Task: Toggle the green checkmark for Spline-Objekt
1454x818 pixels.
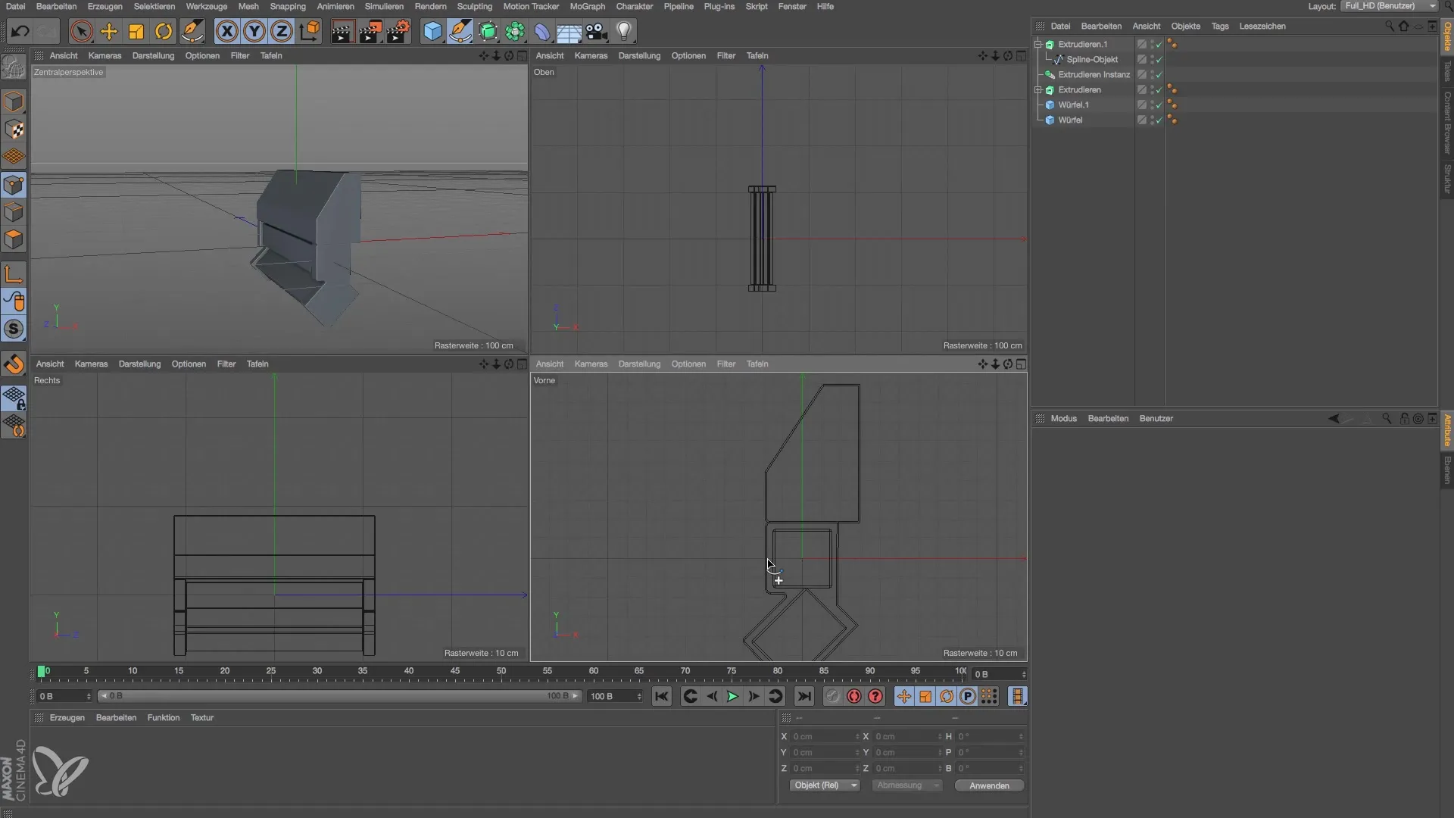Action: (x=1159, y=59)
